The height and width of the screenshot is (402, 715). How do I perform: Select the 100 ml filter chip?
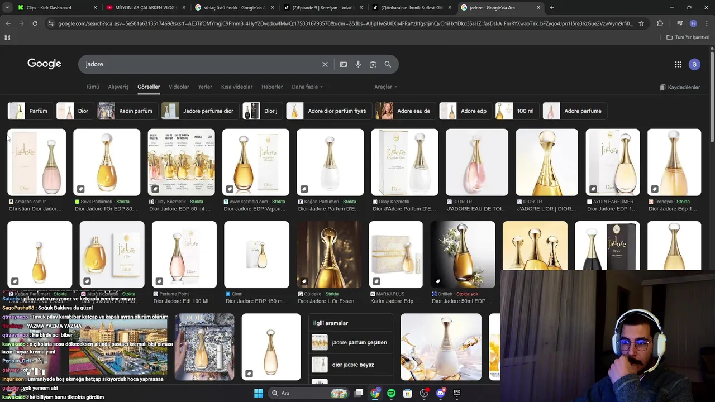[517, 111]
